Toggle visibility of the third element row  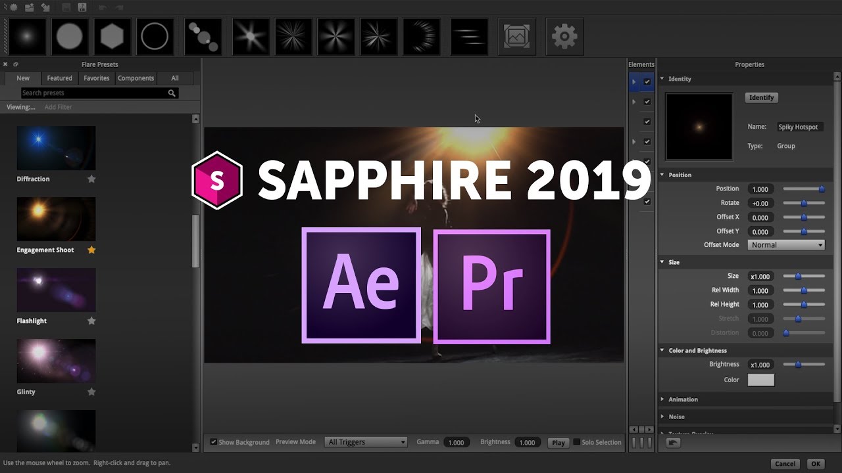[647, 122]
